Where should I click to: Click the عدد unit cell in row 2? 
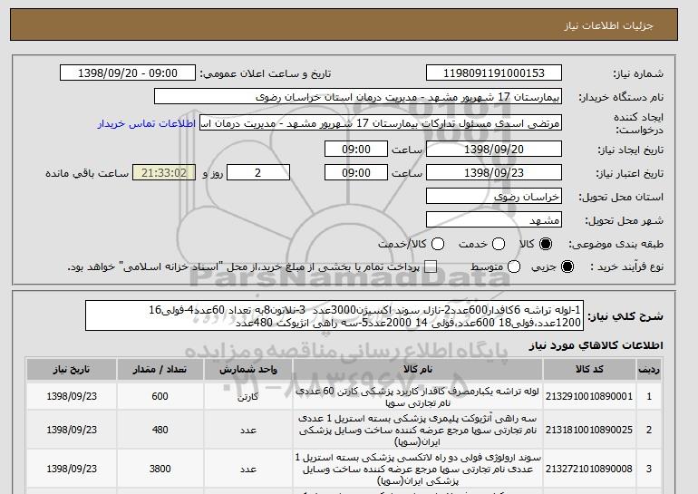(x=248, y=430)
